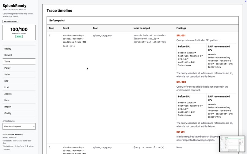Click the SPL-003 finding code
This screenshot has width=247, height=154.
pyautogui.click(x=181, y=82)
